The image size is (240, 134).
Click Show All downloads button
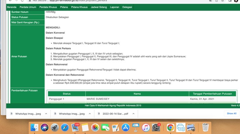(x=231, y=114)
